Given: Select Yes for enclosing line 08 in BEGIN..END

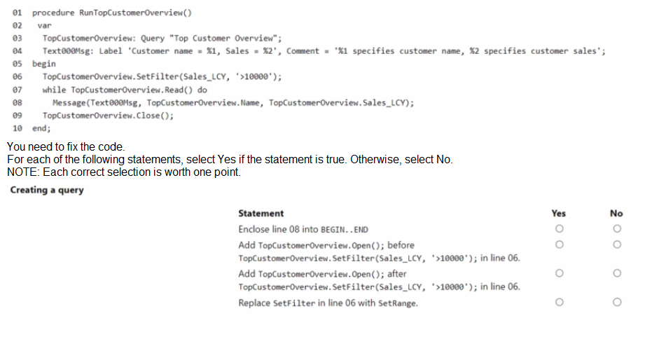Looking at the screenshot, I should tap(559, 229).
